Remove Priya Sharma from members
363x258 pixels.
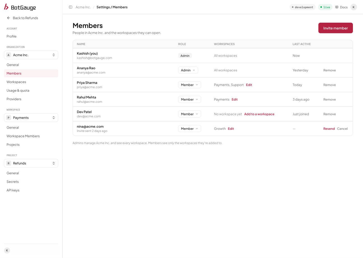click(330, 85)
